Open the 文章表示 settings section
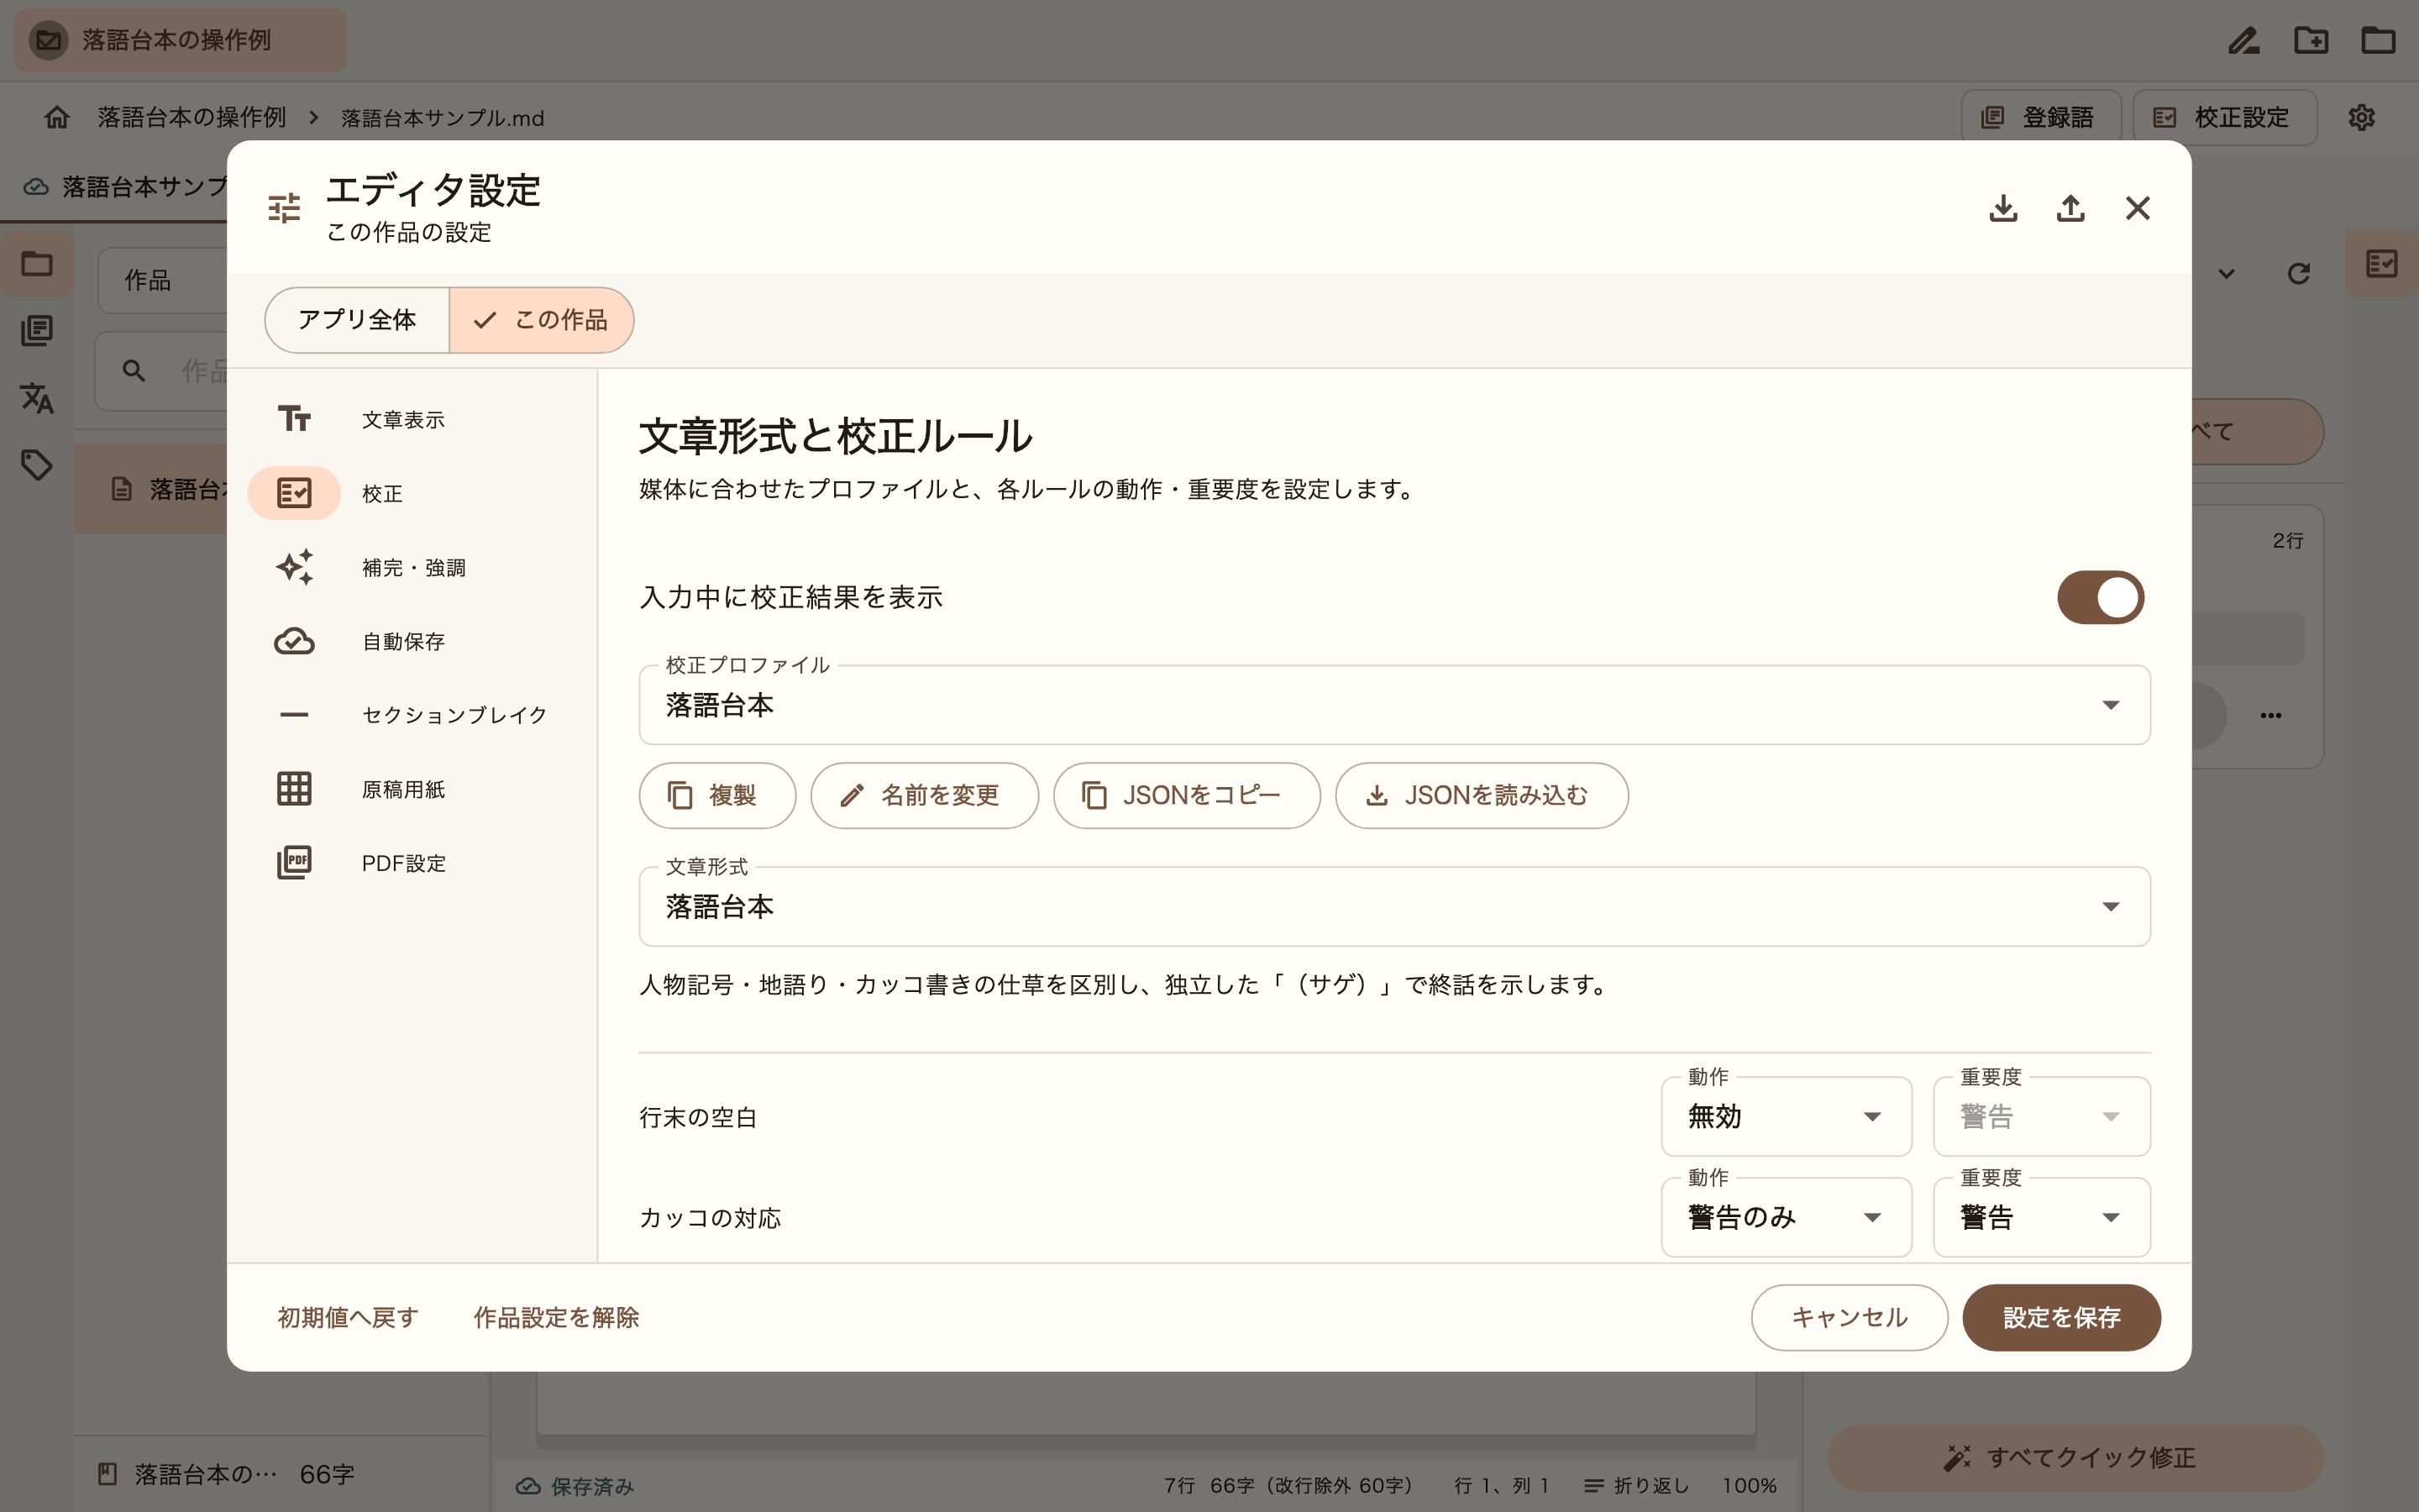Screen dimensions: 2419x1512 [412, 420]
